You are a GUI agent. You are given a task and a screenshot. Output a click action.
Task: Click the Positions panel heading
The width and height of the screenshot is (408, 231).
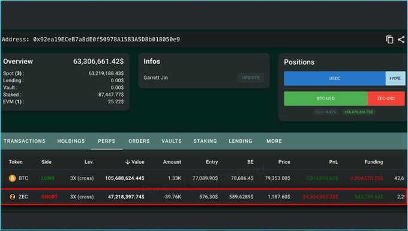[x=299, y=62]
